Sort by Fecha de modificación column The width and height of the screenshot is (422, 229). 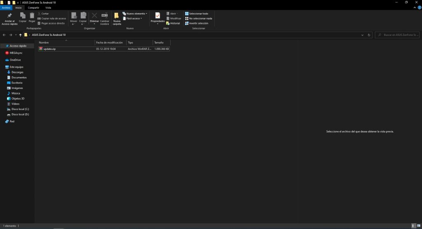click(x=110, y=42)
